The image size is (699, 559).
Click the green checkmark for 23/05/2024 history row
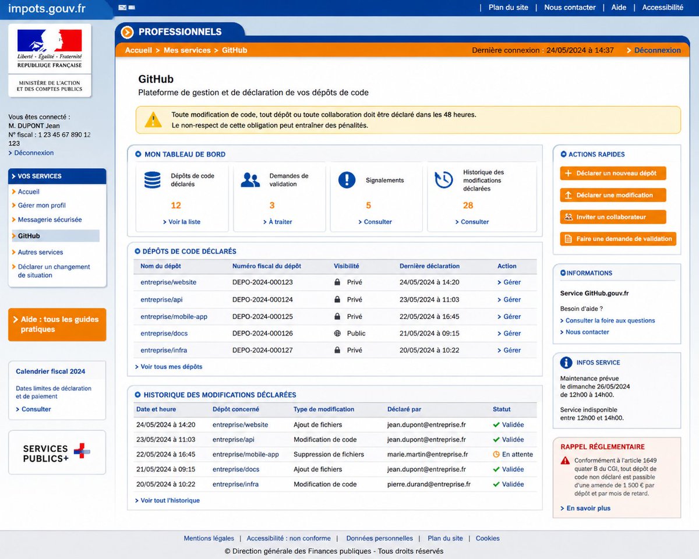click(496, 440)
